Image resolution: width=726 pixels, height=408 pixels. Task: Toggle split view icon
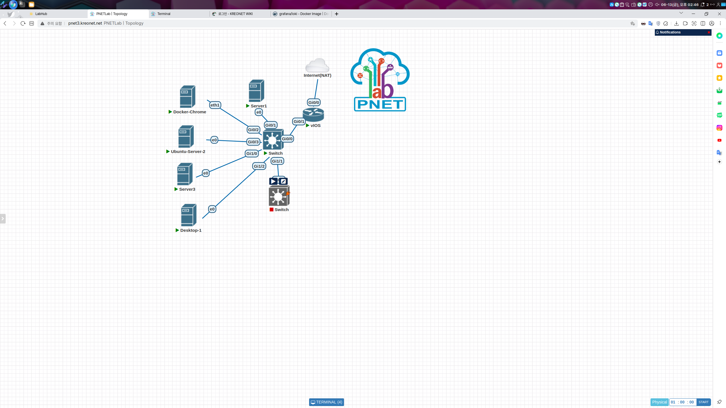(703, 24)
